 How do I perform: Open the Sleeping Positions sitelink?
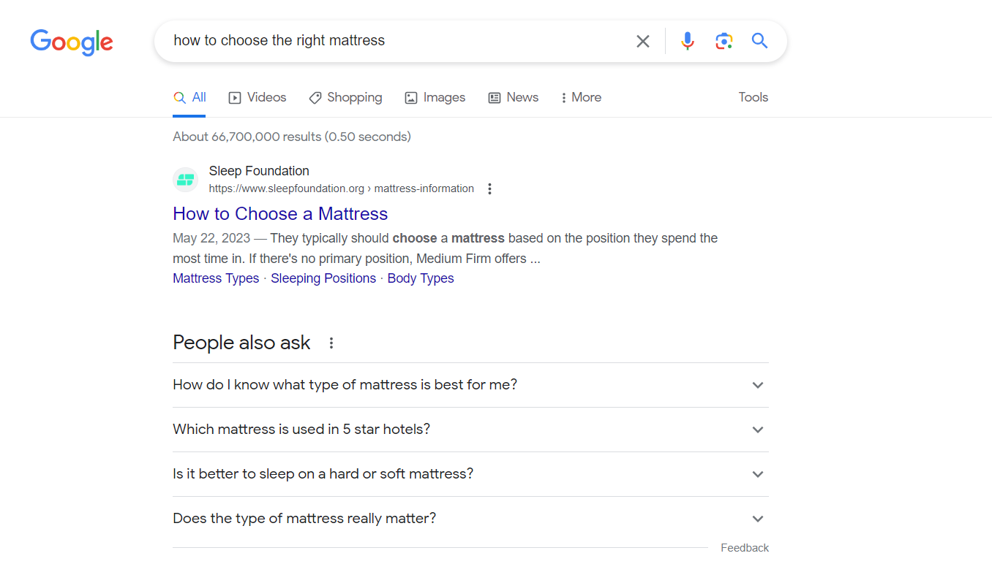click(323, 278)
